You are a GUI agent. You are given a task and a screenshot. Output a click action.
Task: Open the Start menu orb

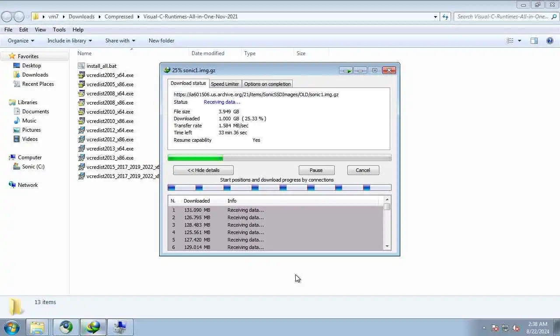pos(11,327)
